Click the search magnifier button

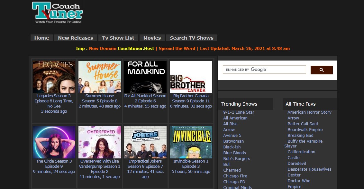click(322, 70)
